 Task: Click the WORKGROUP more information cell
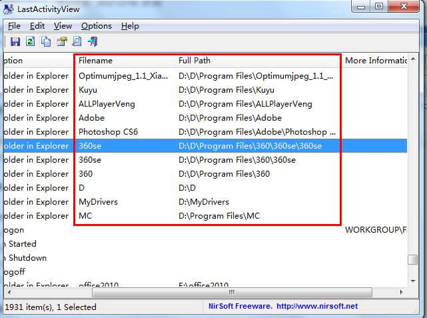point(376,230)
